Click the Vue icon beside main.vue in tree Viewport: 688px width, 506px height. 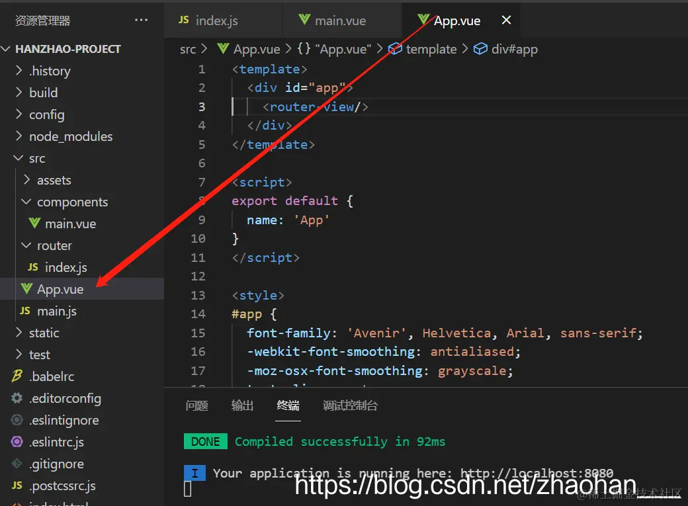tap(34, 224)
